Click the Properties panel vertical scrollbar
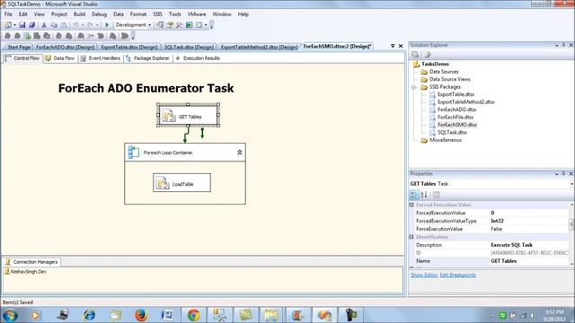Image resolution: width=575 pixels, height=323 pixels. pos(571,233)
